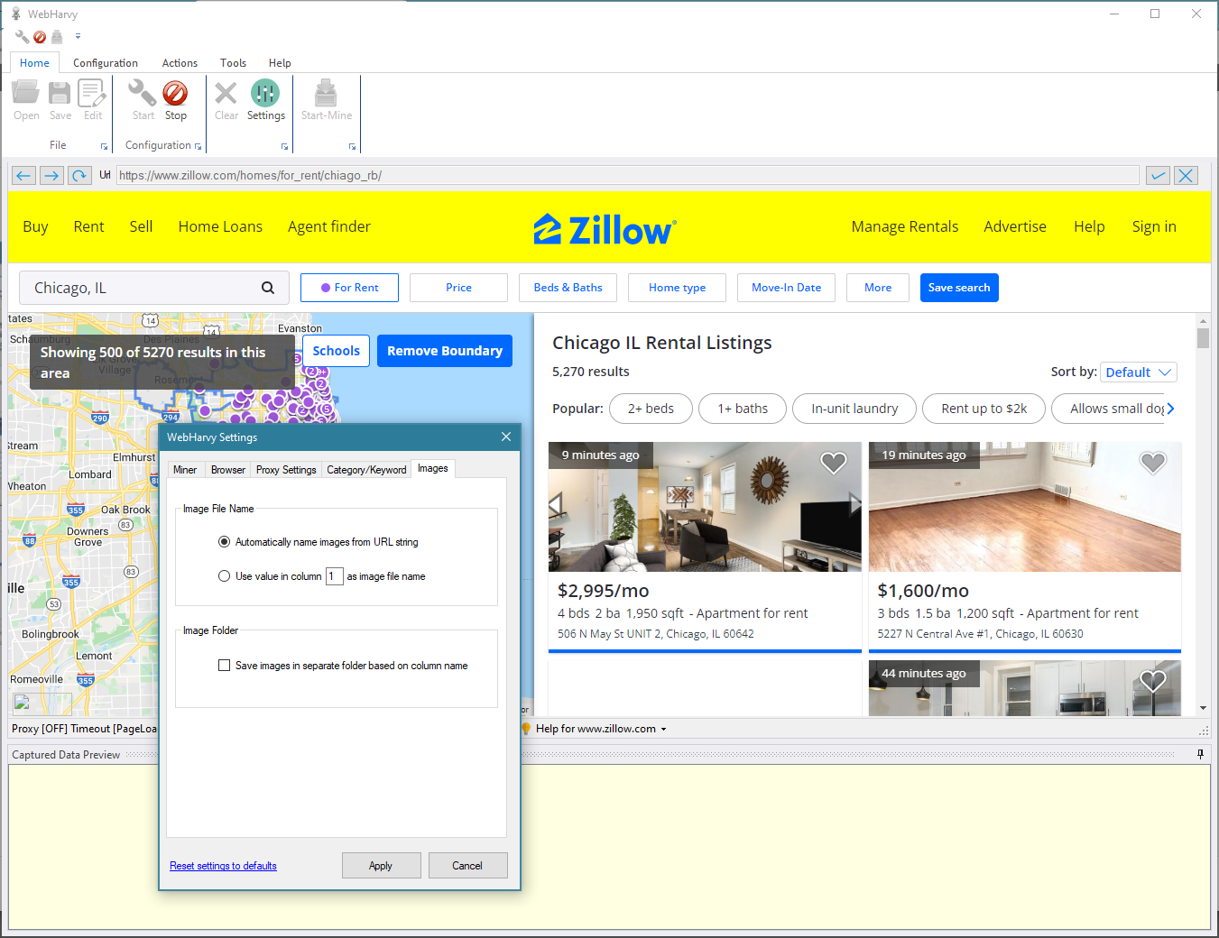Open the Tools menu
The image size is (1219, 938).
click(x=233, y=62)
